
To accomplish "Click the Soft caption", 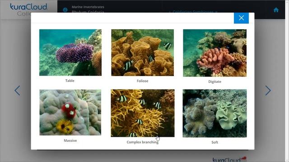I will 215,142.
